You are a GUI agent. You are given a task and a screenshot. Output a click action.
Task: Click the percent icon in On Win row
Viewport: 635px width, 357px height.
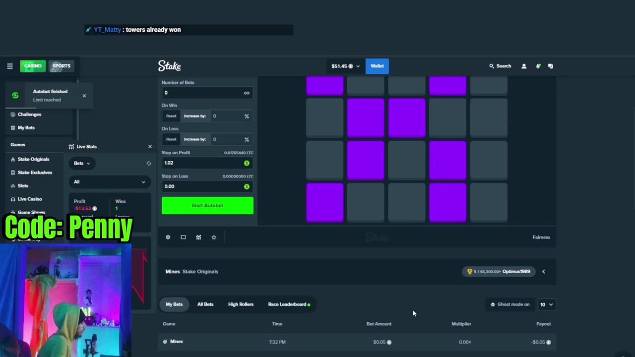coord(247,116)
